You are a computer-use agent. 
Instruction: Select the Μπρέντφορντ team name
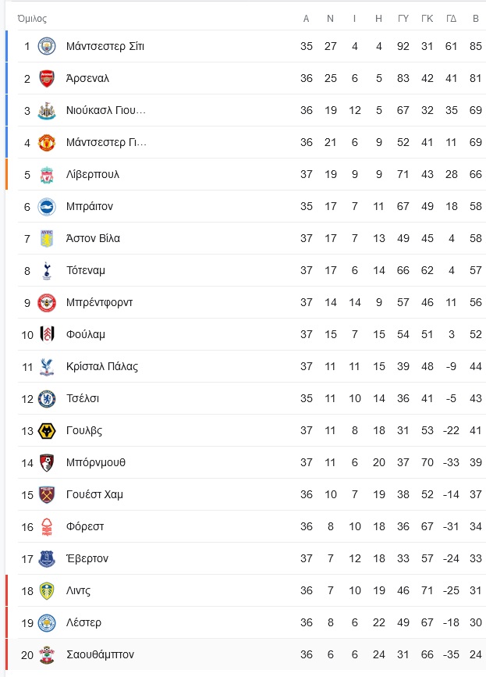point(100,302)
